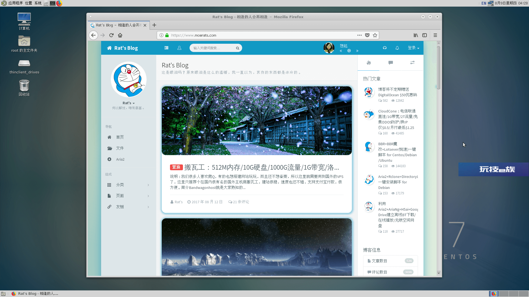The height and width of the screenshot is (297, 529).
Task: Bookmark this page with star icon
Action: [375, 35]
